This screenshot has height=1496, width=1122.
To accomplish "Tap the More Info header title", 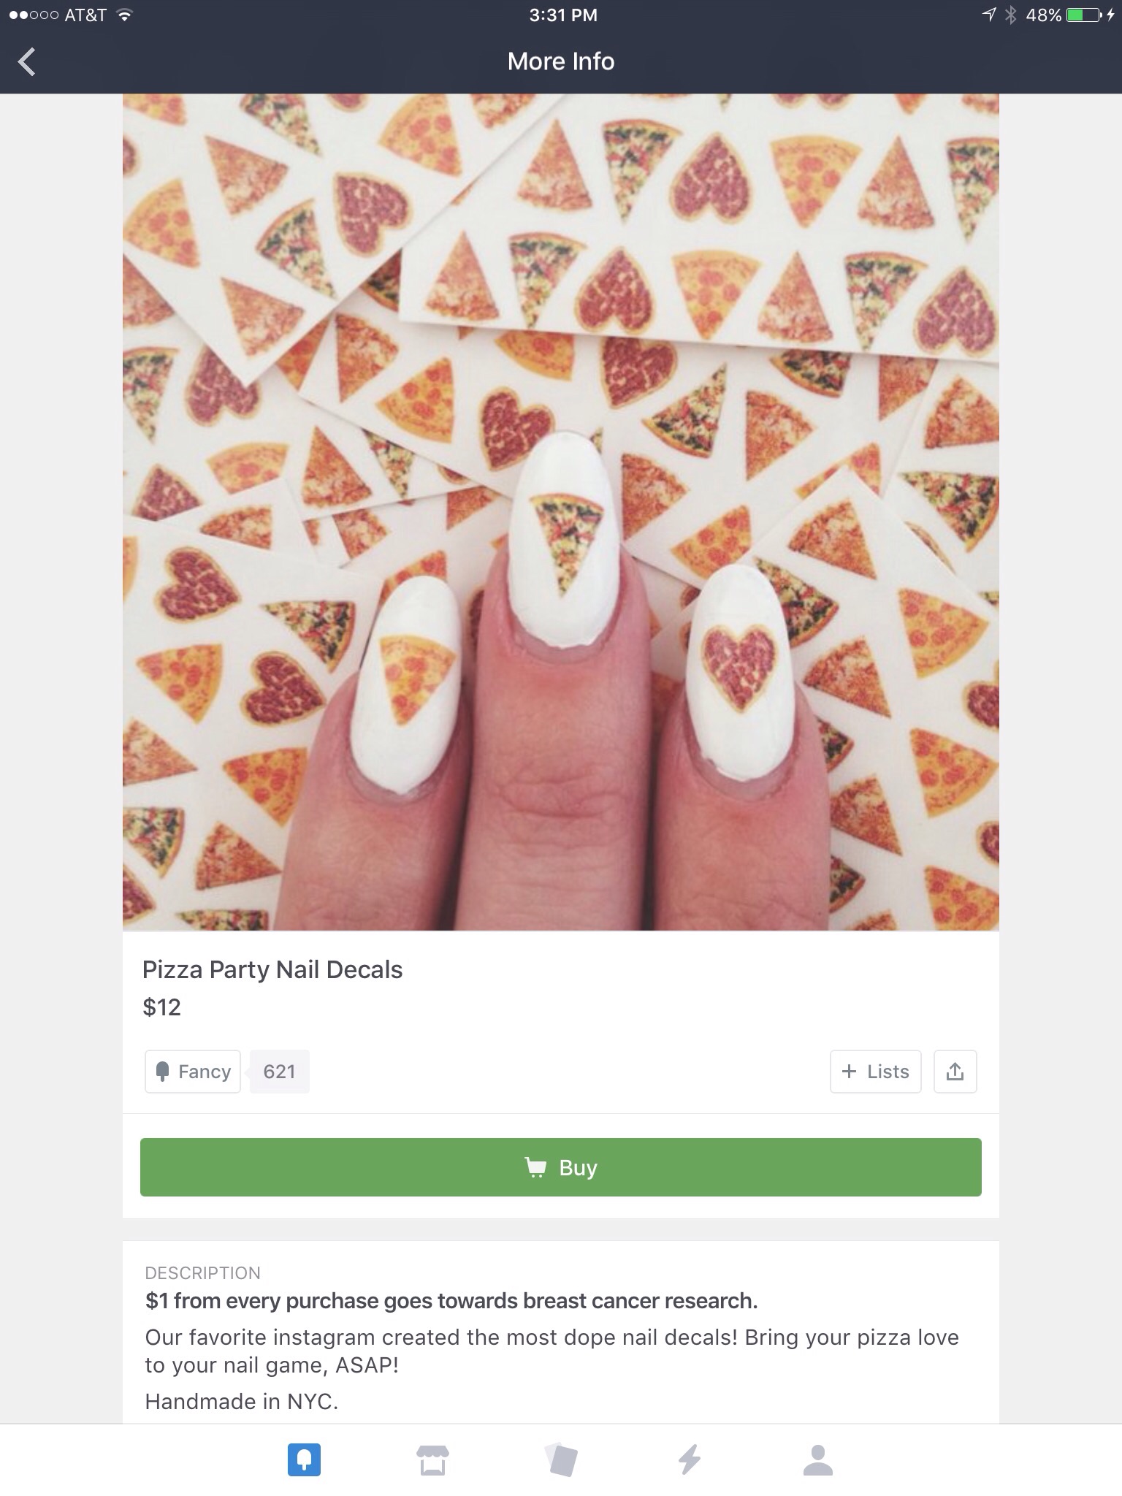I will coord(561,61).
